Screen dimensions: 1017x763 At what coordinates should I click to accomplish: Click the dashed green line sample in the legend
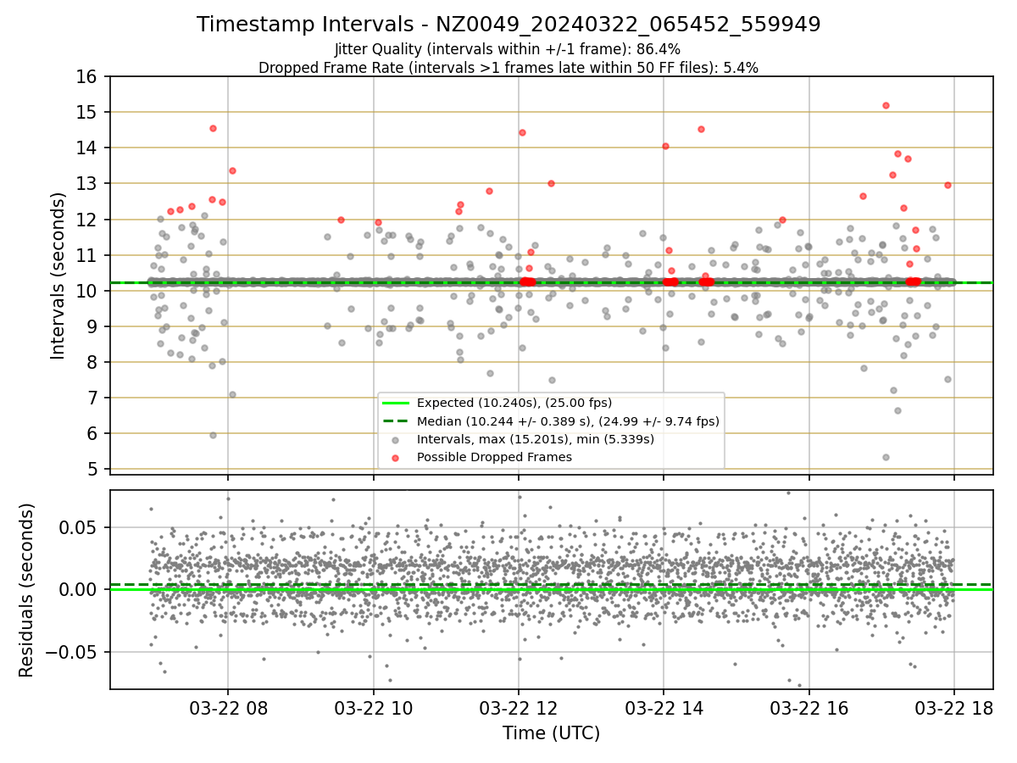[396, 421]
